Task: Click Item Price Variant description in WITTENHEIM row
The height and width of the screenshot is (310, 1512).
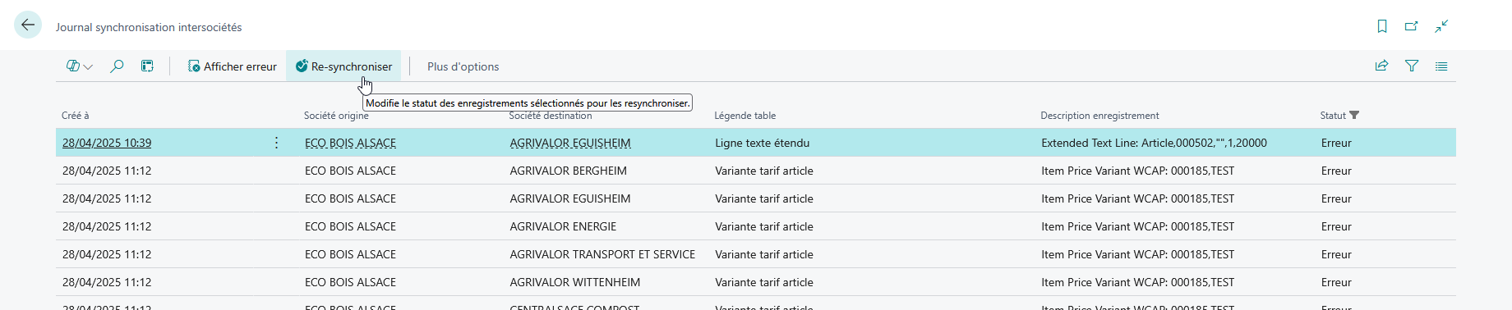Action: [x=1137, y=282]
